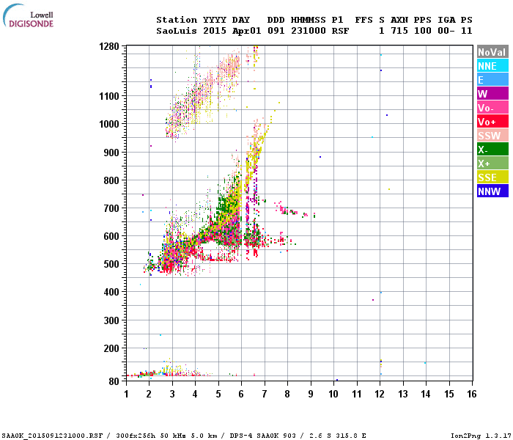Viewport: 513px width, 440px height.
Task: Select the E blue legend swatch
Action: pos(492,79)
